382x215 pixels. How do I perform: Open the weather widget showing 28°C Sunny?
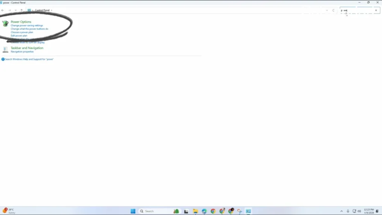point(7,211)
